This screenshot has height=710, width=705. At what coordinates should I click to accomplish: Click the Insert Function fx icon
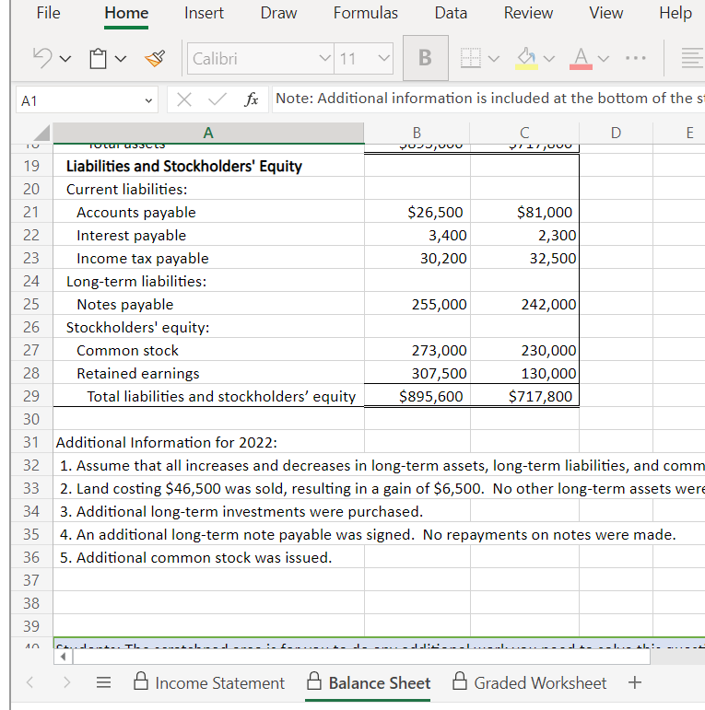tap(252, 99)
